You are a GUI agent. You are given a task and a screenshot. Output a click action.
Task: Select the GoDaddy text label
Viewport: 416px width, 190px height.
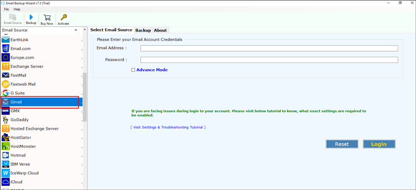pyautogui.click(x=20, y=120)
